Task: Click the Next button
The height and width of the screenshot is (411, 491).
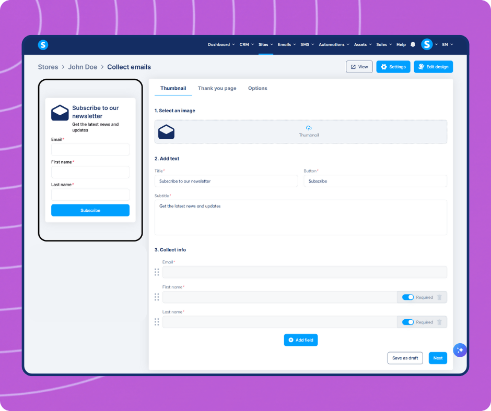Action: [437, 358]
